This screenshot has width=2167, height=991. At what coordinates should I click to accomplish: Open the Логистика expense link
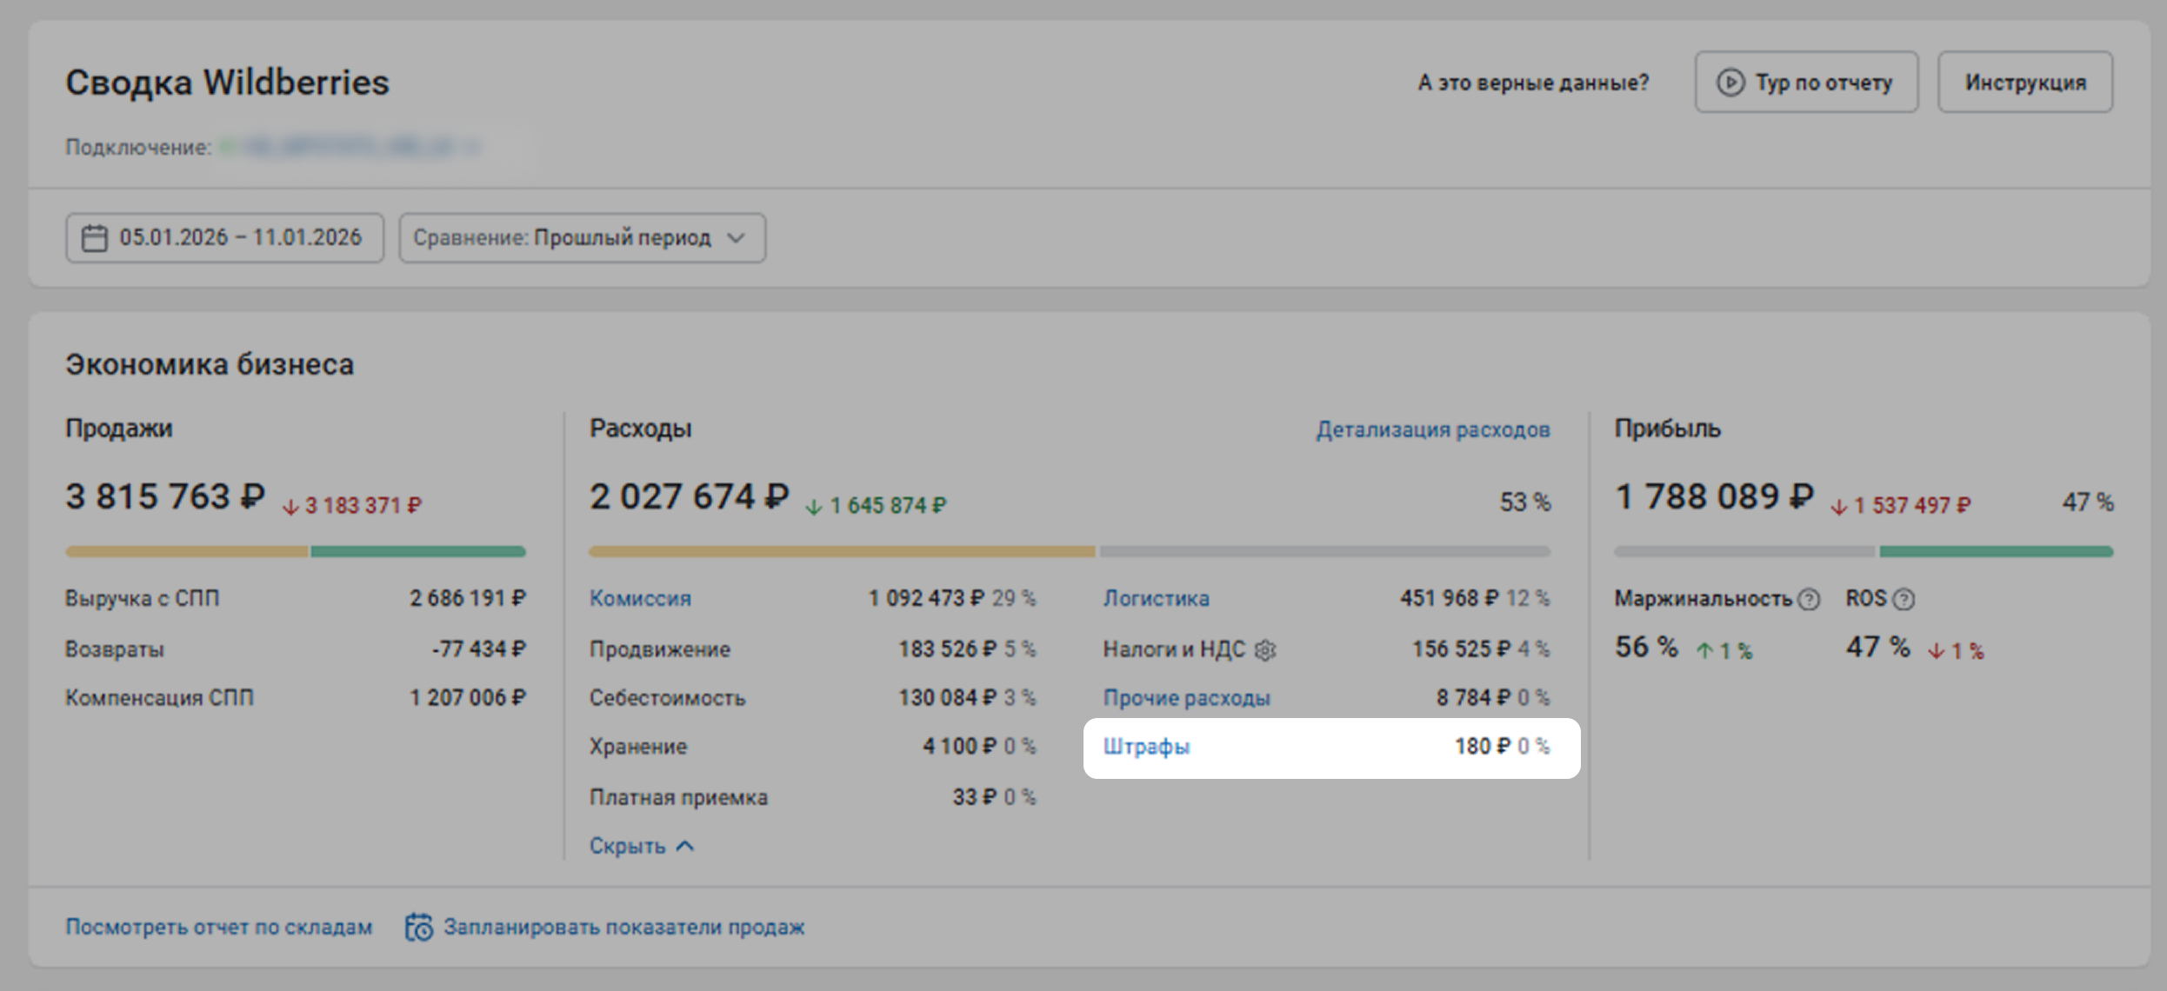pos(1156,599)
